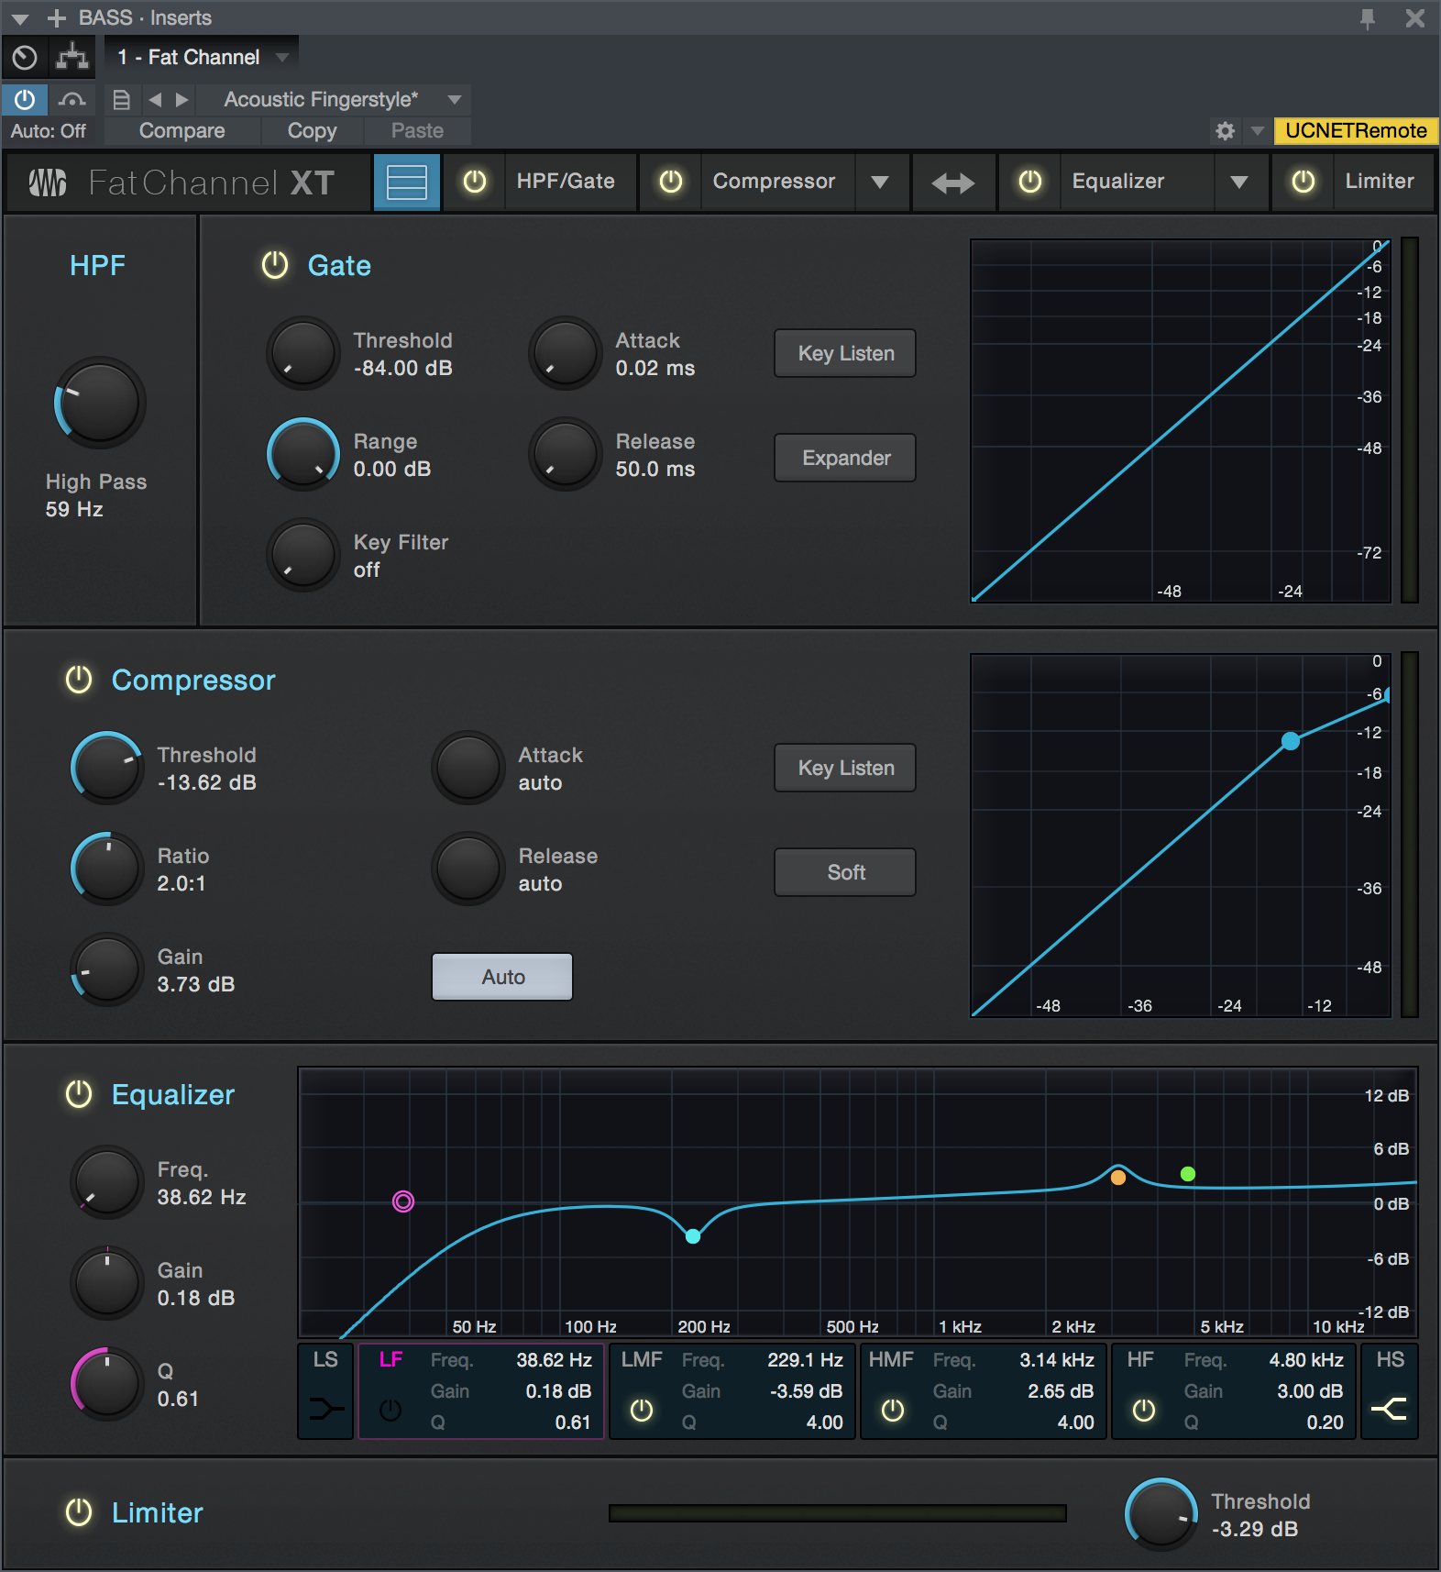
Task: Open the routing view icon
Action: pos(72,57)
